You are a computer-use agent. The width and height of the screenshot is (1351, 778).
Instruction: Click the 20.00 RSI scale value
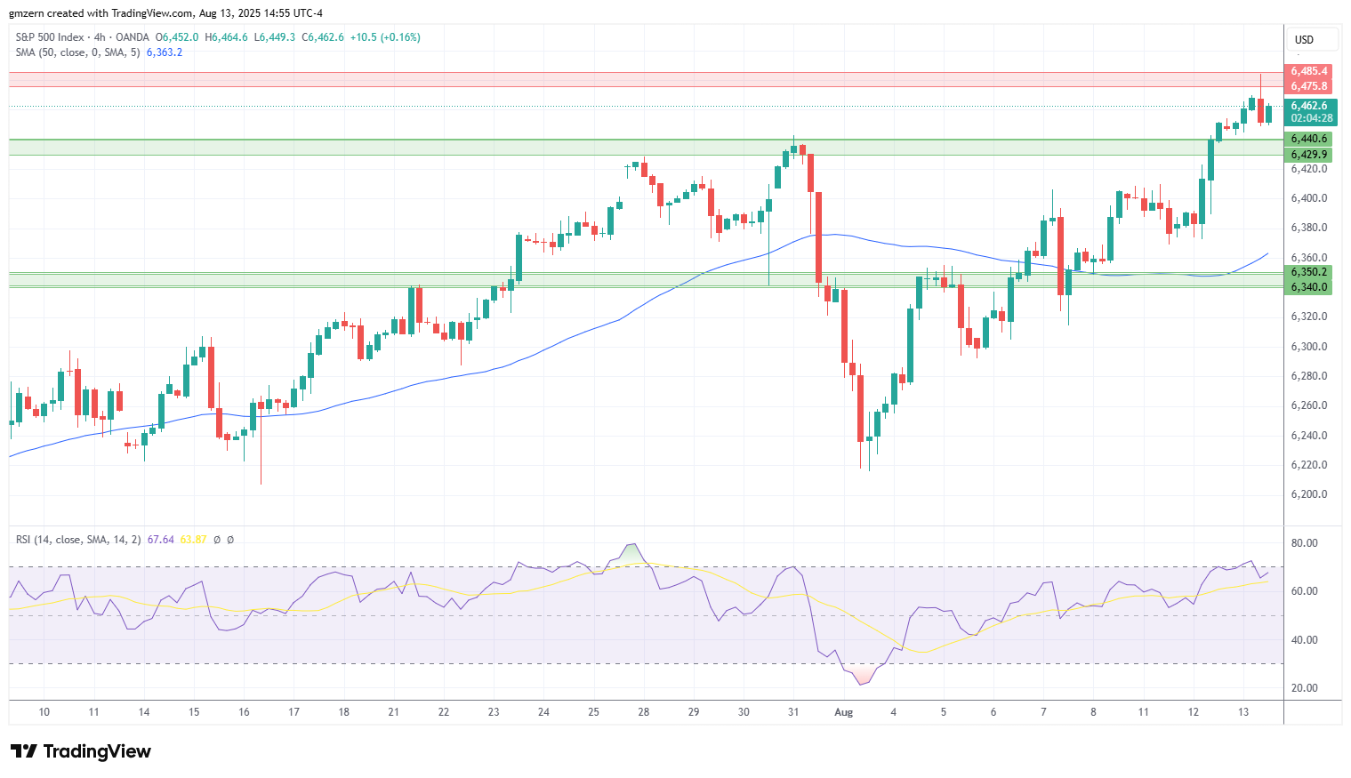point(1305,688)
